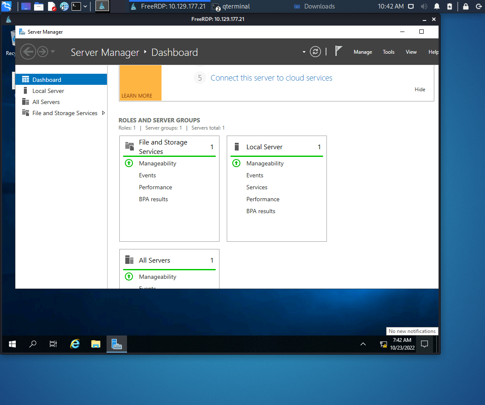
Task: Open BPA results in File and Storage Services tile
Action: [x=153, y=199]
